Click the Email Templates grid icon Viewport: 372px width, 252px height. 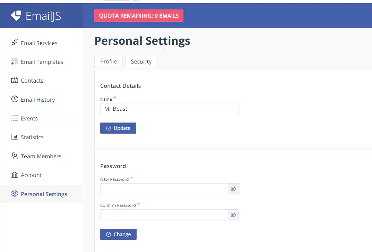[x=15, y=62]
